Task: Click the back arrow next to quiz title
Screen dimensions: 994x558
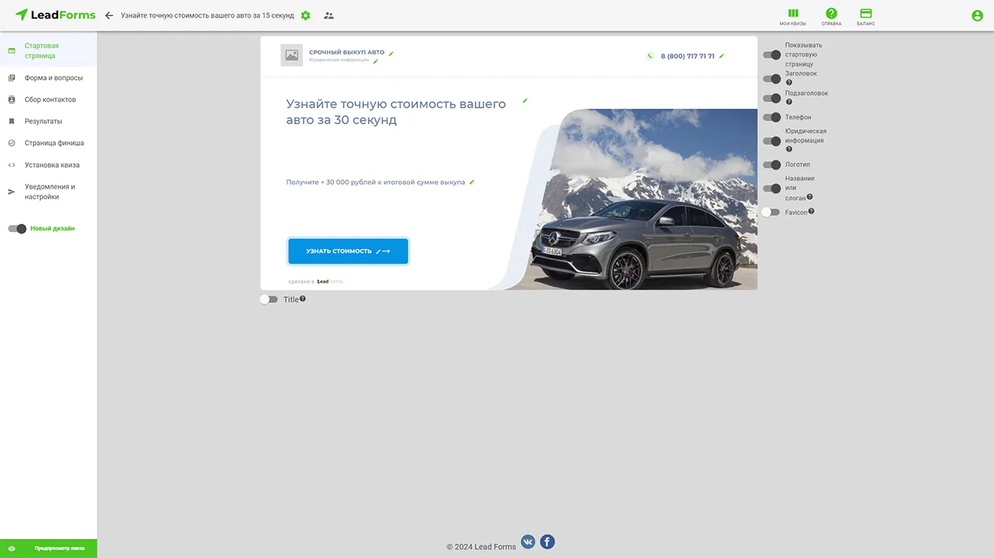Action: click(x=109, y=15)
